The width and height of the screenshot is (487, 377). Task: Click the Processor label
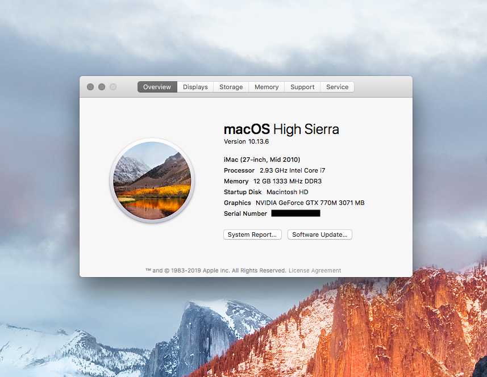pos(239,170)
